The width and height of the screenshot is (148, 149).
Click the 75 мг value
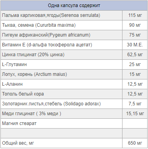[135, 35]
